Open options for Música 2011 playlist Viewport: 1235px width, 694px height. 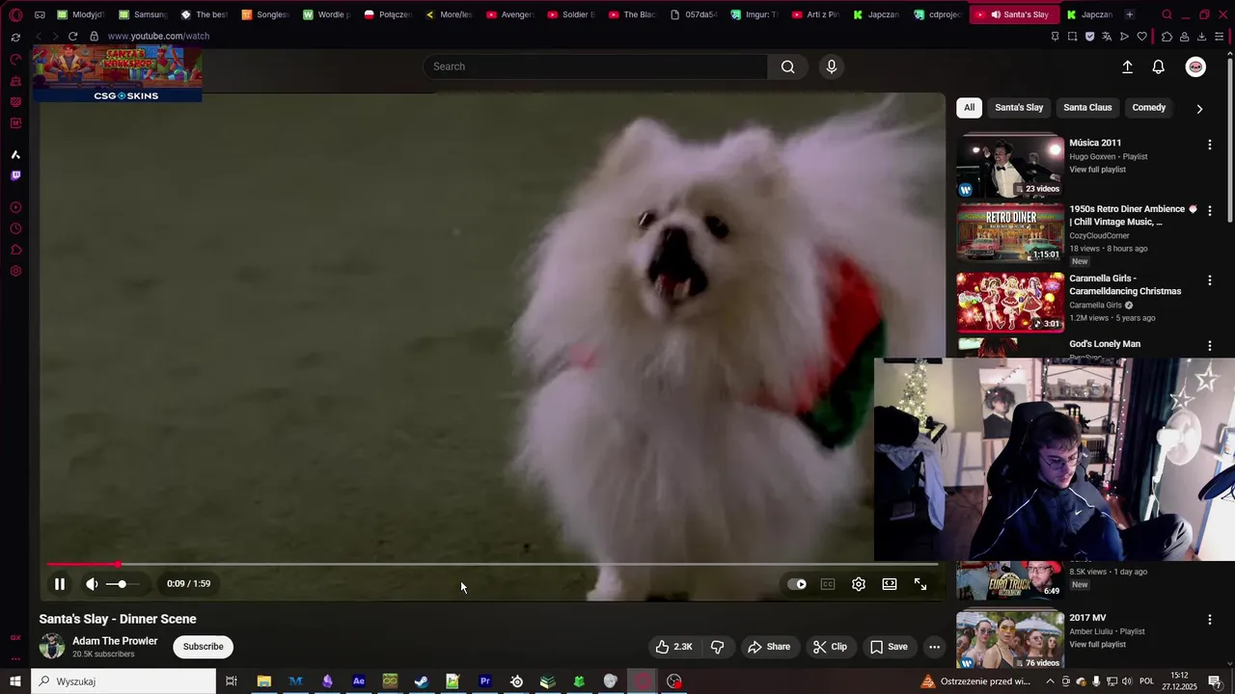pos(1210,145)
